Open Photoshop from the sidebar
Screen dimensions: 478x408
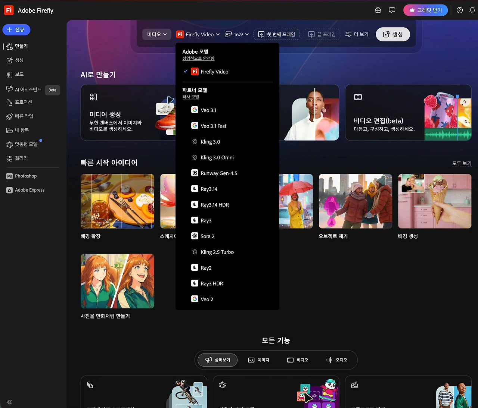(22, 176)
